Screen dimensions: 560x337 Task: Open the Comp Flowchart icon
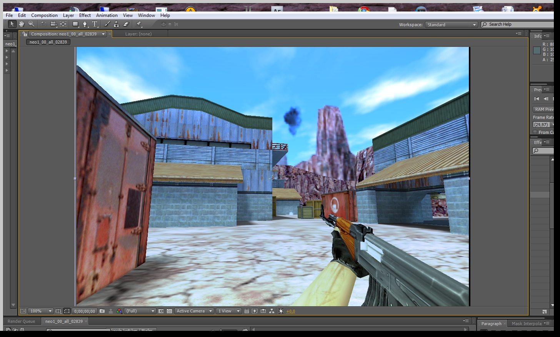pyautogui.click(x=272, y=311)
